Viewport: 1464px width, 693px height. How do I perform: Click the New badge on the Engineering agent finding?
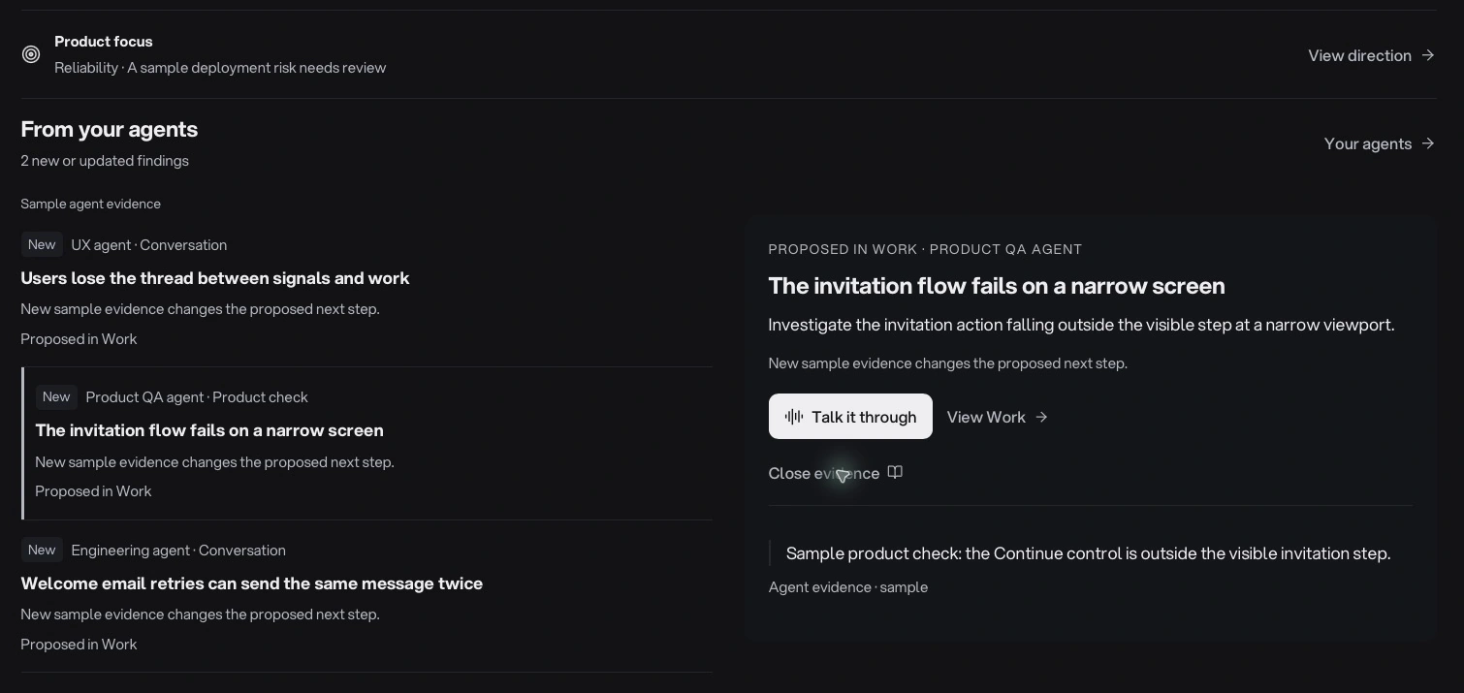(42, 550)
